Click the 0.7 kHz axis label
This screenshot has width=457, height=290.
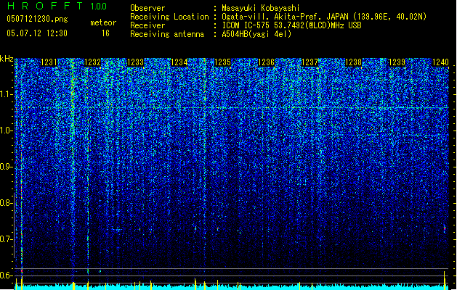tap(7, 239)
